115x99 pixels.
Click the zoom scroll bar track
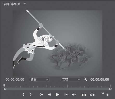pos(58,89)
